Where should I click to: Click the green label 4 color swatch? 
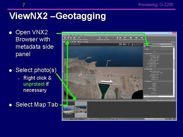pos(76,119)
